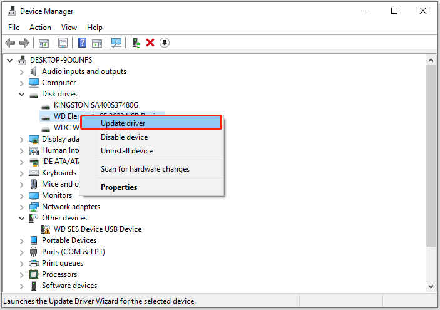The image size is (440, 310).
Task: Click the Mice category mouse icon
Action: click(x=34, y=184)
